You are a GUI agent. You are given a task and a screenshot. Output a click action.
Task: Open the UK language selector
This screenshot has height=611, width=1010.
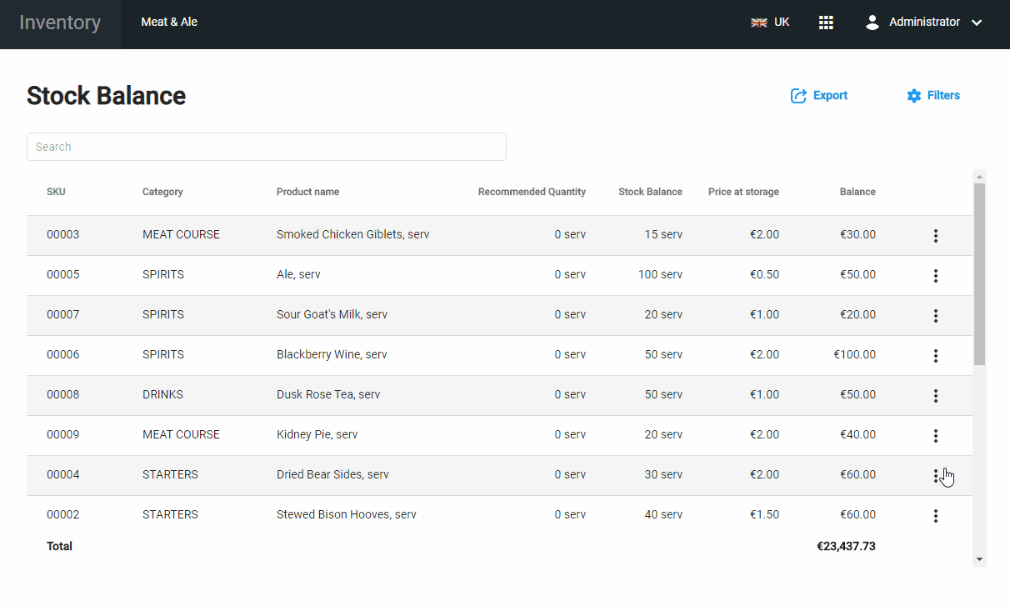(x=770, y=23)
